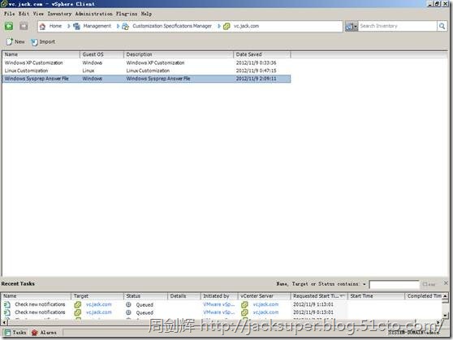
Task: Open the Administration menu
Action: (94, 14)
